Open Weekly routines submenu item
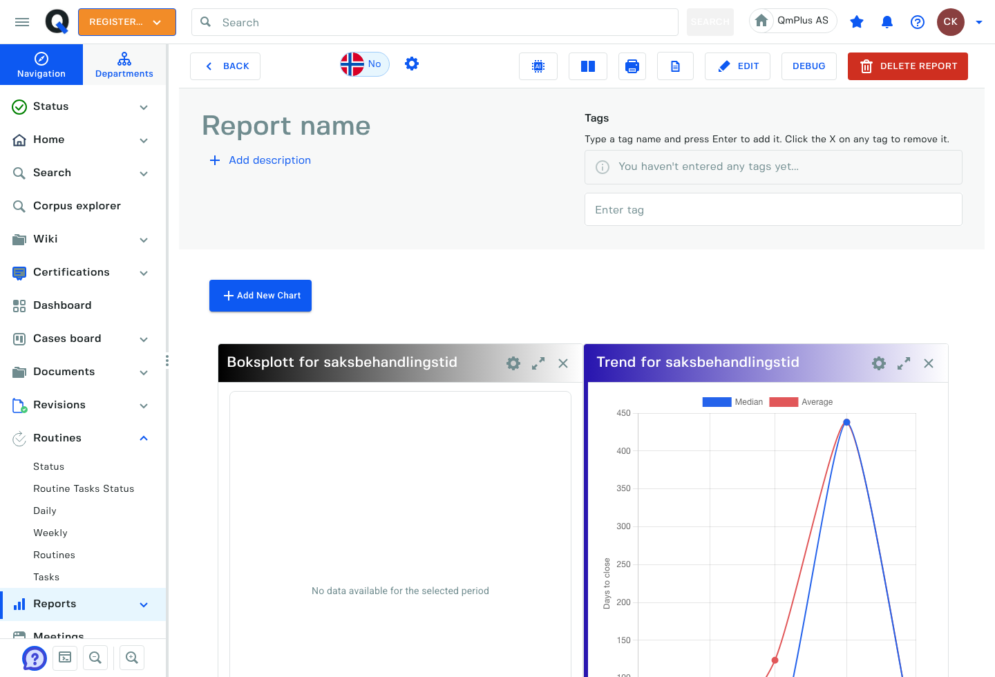The image size is (995, 677). (50, 533)
